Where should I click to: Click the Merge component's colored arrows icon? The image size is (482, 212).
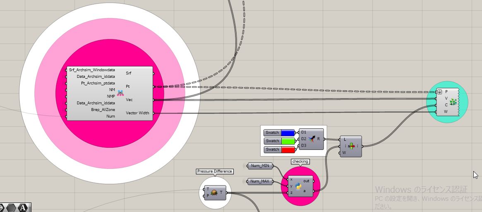tap(312, 139)
